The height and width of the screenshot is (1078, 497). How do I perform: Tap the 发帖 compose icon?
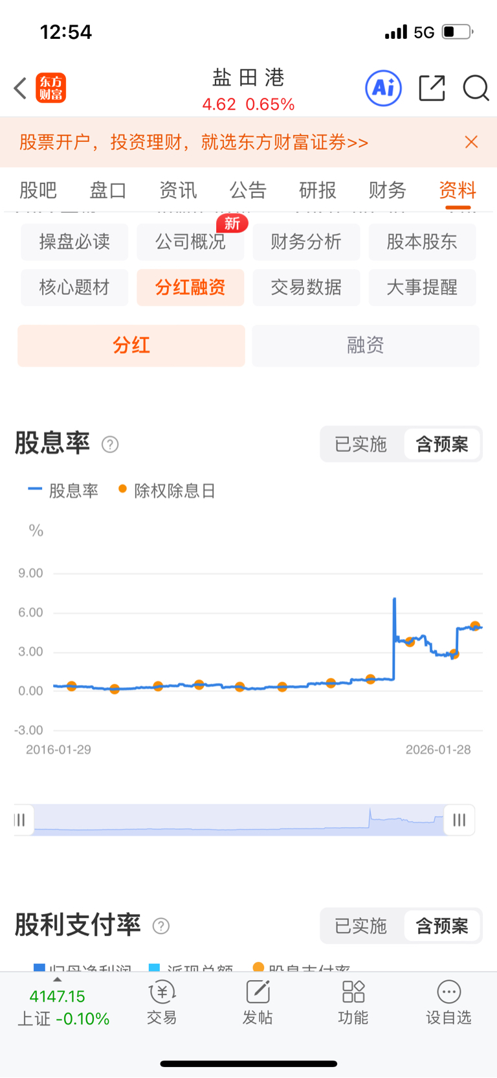coord(258,992)
